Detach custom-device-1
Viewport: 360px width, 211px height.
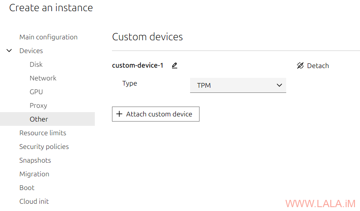pyautogui.click(x=313, y=65)
